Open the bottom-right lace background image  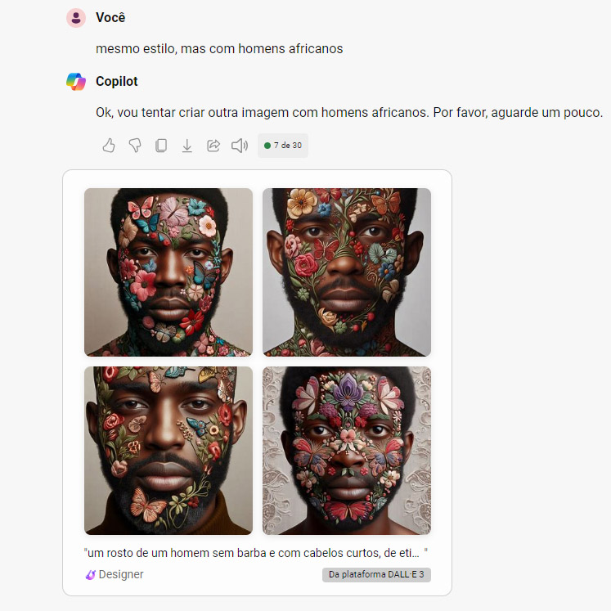(x=347, y=451)
